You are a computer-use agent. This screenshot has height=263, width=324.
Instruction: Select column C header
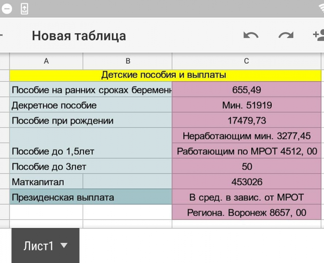[246, 61]
